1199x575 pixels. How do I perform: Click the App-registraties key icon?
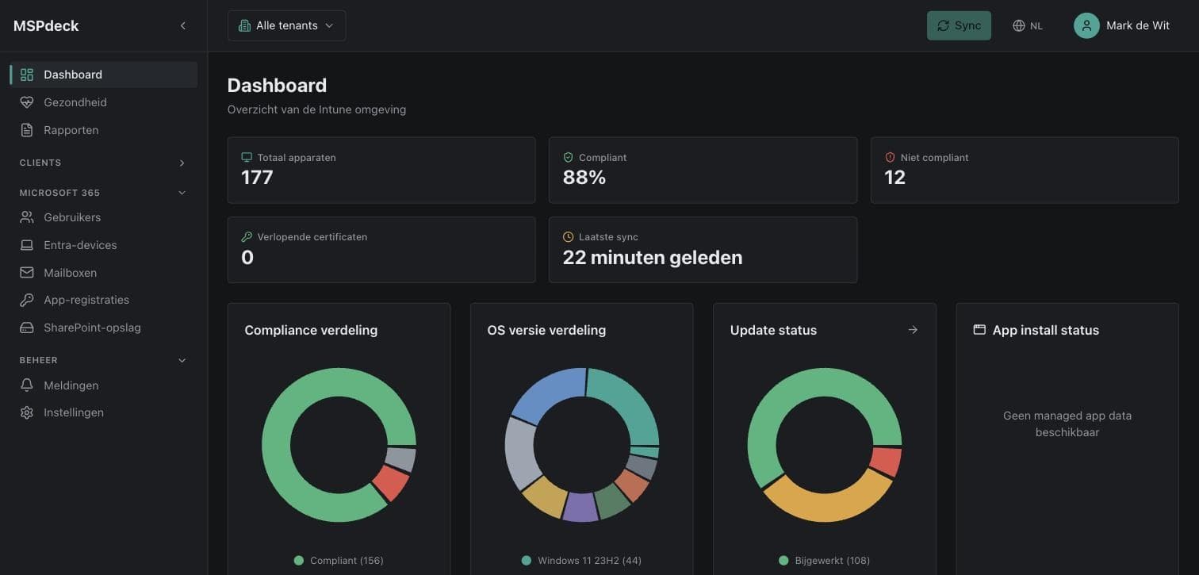(27, 300)
